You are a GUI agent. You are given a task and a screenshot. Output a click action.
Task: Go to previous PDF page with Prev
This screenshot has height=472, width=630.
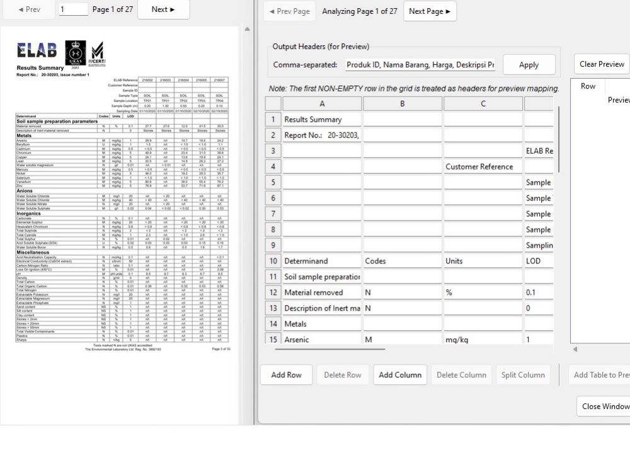point(29,9)
